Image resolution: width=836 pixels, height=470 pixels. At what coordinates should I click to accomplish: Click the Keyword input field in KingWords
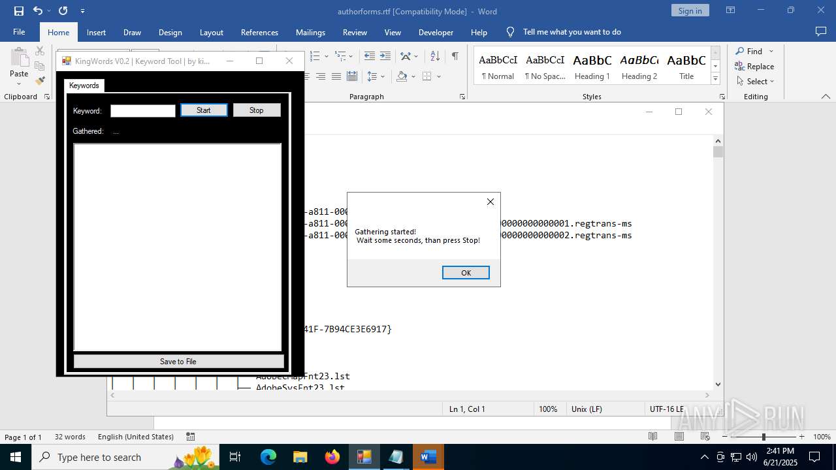point(143,111)
